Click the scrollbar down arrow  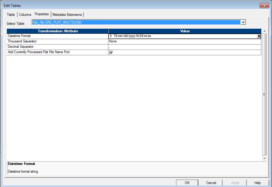[264, 158]
